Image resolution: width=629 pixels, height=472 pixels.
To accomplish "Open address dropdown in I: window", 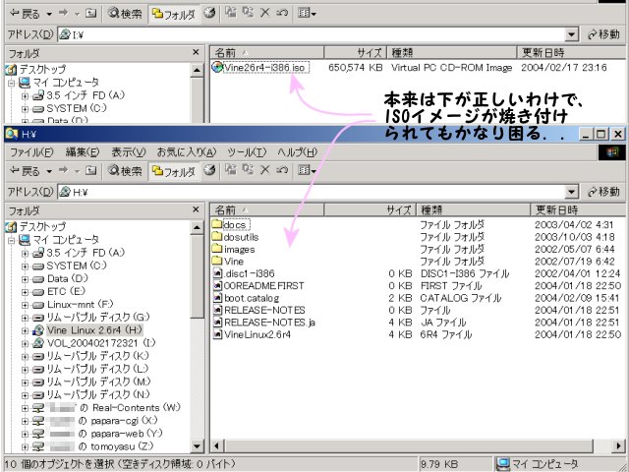I will pos(571,35).
